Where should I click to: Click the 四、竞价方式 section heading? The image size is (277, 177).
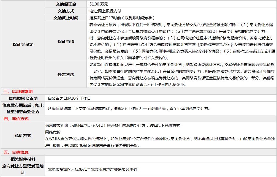point(16,119)
